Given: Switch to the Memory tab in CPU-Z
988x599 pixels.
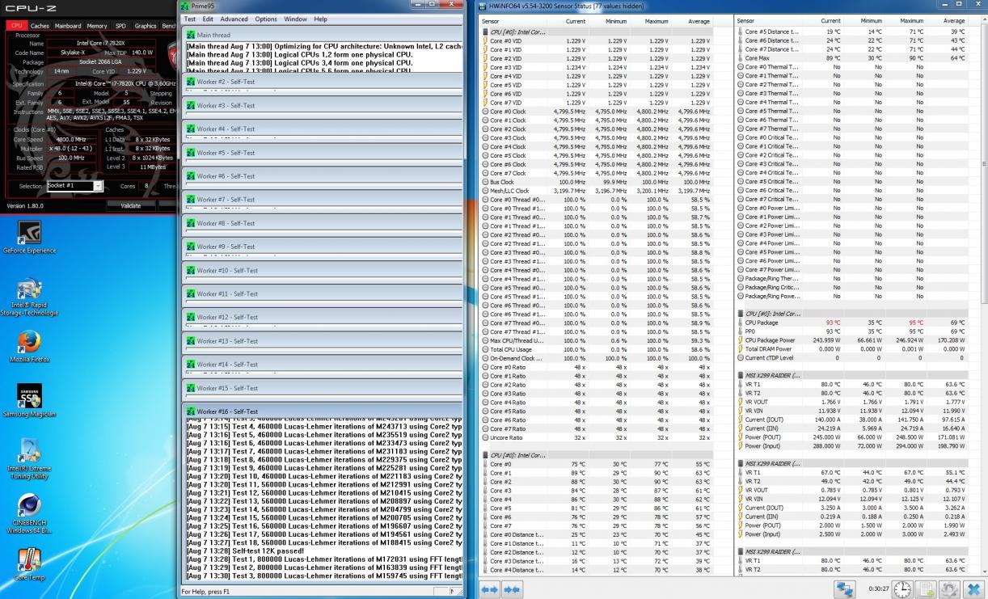Looking at the screenshot, I should [97, 26].
